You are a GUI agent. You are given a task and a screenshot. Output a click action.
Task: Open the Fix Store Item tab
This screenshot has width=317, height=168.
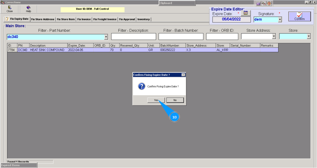coord(66,19)
